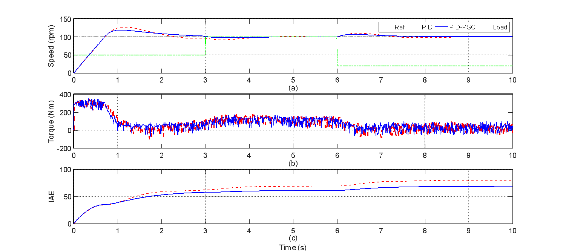Select the PID legend label

click(428, 27)
